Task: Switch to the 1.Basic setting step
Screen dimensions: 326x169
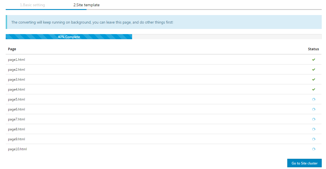Action: (x=32, y=5)
